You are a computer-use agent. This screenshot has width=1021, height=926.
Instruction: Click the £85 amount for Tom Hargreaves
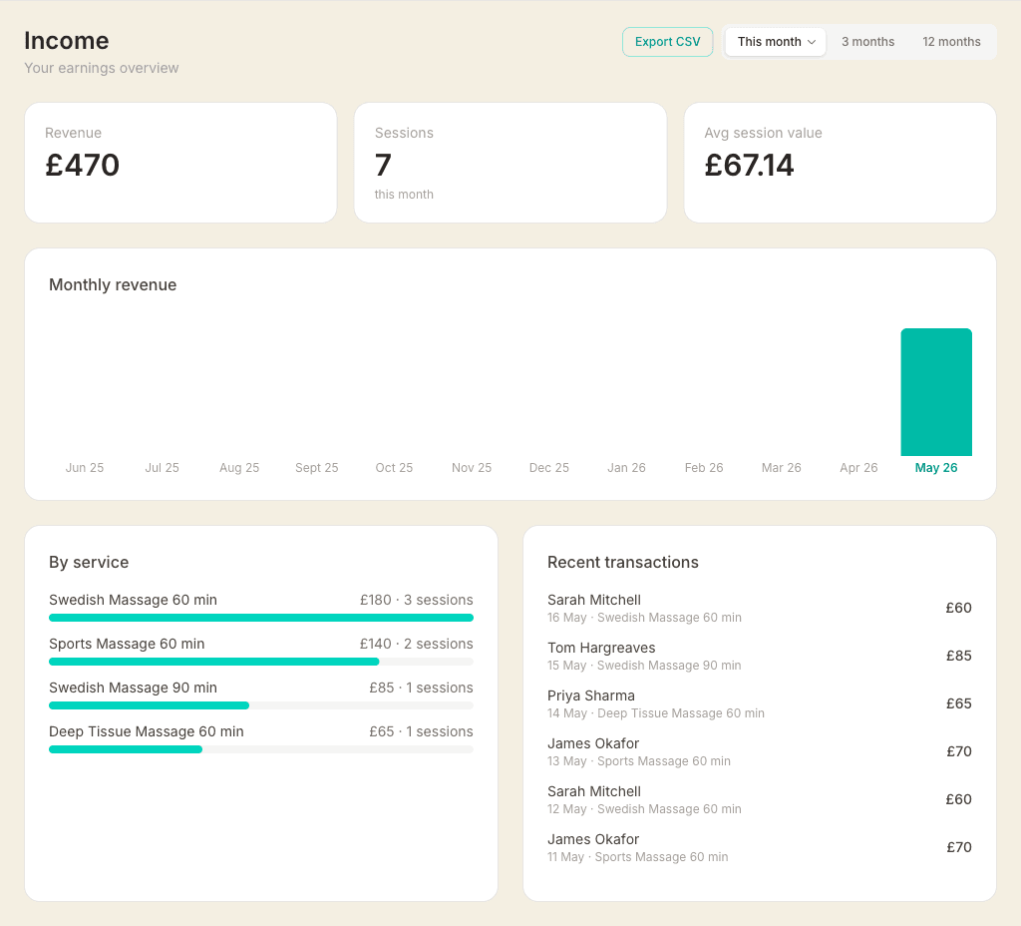click(958, 656)
